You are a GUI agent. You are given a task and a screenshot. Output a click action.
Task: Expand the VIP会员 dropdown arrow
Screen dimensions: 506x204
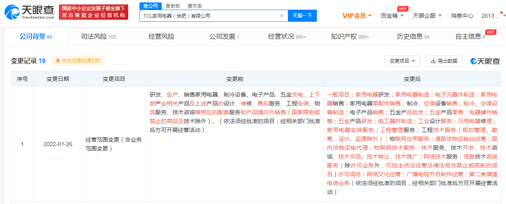point(370,16)
